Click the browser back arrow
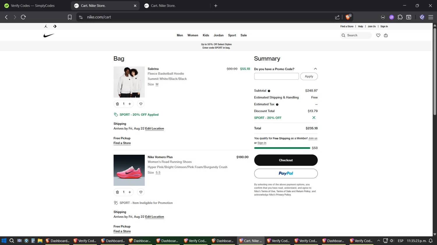 (6, 17)
